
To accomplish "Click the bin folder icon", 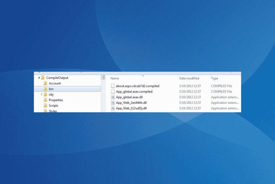I will pyautogui.click(x=46, y=89).
